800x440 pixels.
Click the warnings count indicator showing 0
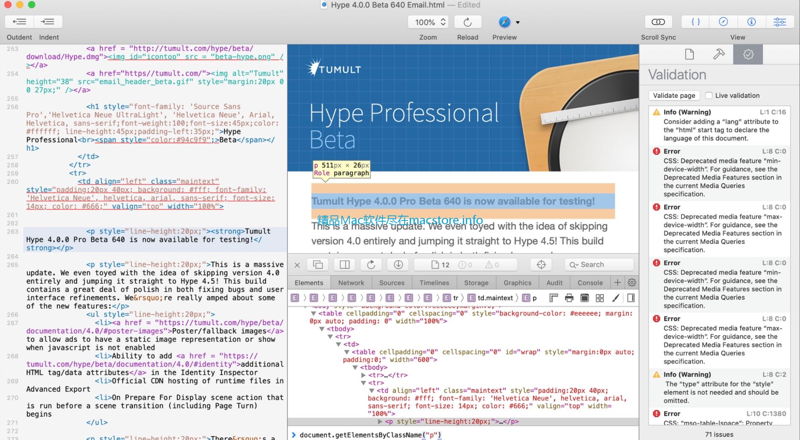click(x=492, y=265)
